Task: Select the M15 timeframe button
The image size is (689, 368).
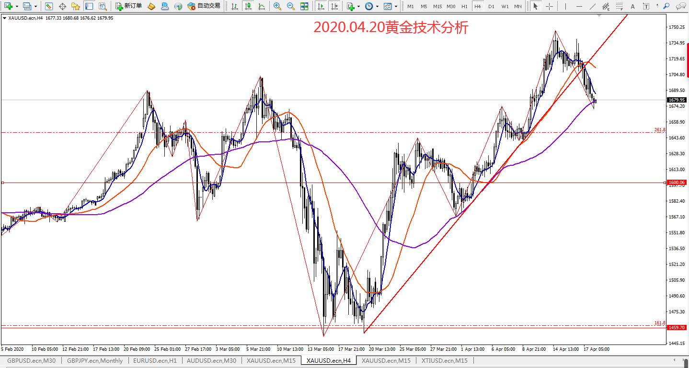Action: 437,6
